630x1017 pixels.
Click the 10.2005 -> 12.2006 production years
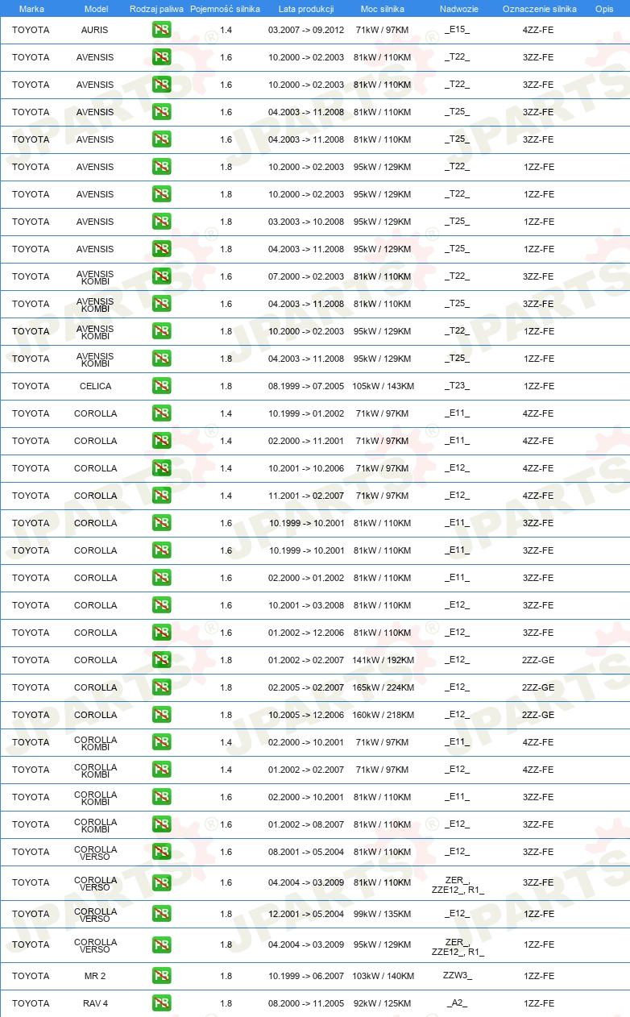click(x=306, y=715)
